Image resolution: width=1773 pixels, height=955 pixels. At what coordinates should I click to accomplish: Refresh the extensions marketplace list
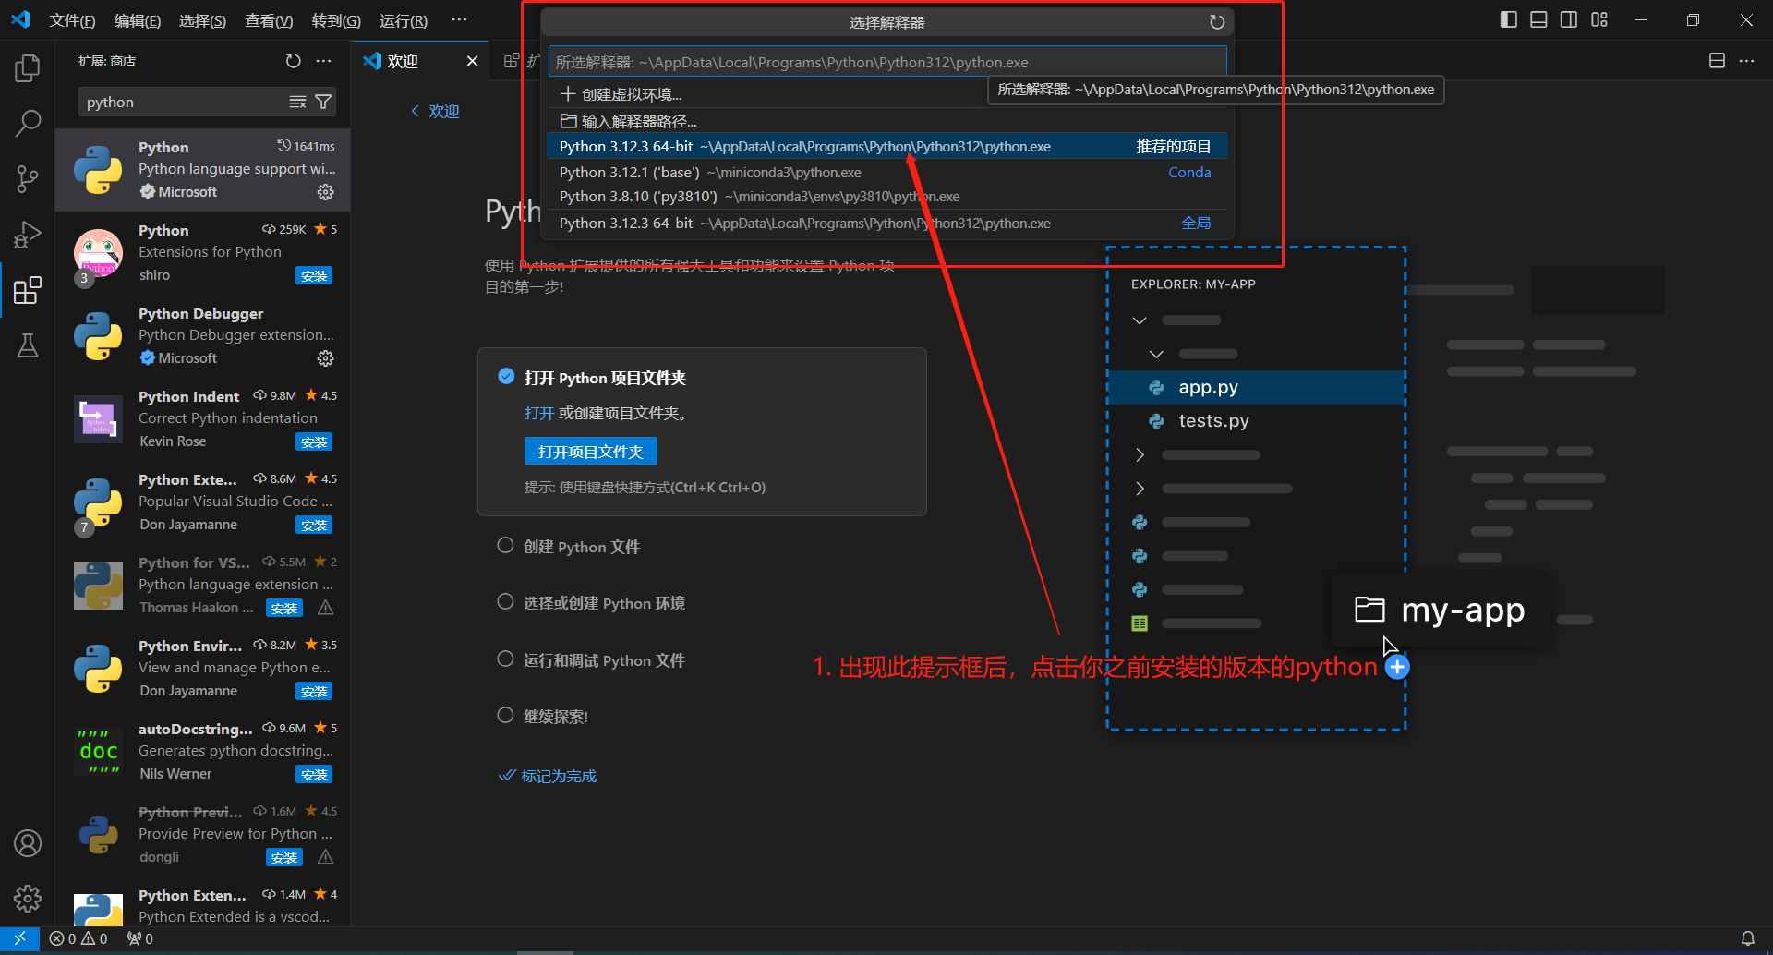point(293,61)
